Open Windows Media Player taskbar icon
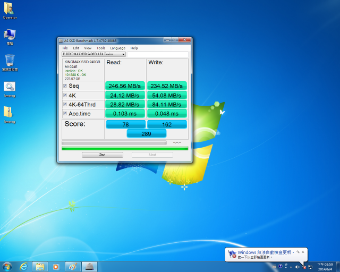Image resolution: width=340 pixels, height=272 pixels. coord(56,267)
